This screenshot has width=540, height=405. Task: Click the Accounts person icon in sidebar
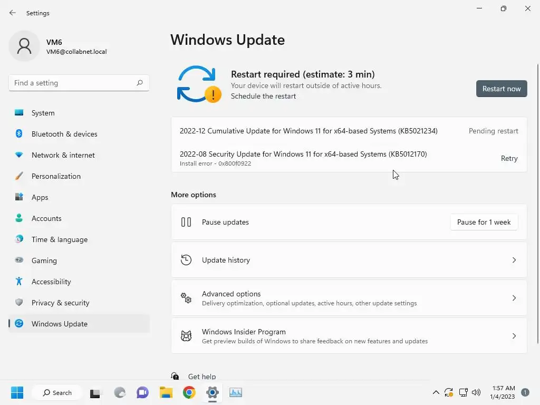(x=19, y=218)
